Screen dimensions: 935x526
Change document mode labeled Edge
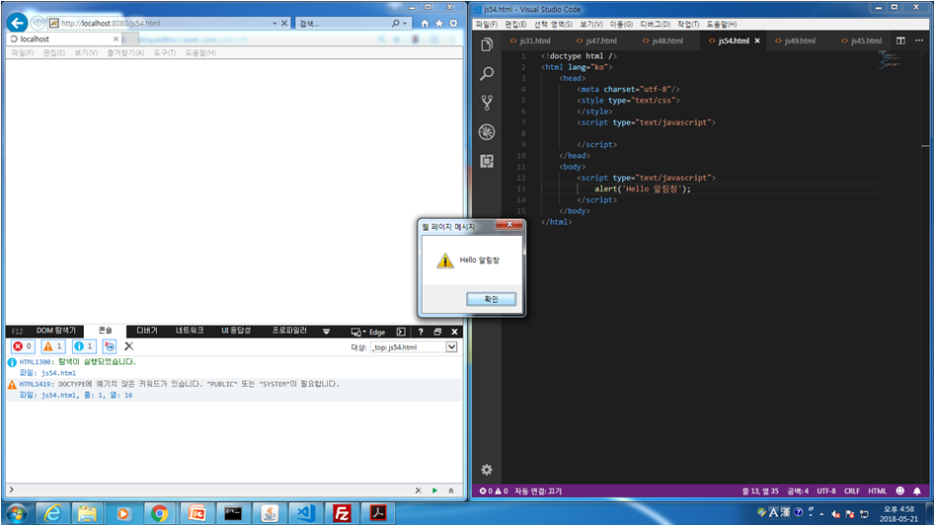click(377, 333)
